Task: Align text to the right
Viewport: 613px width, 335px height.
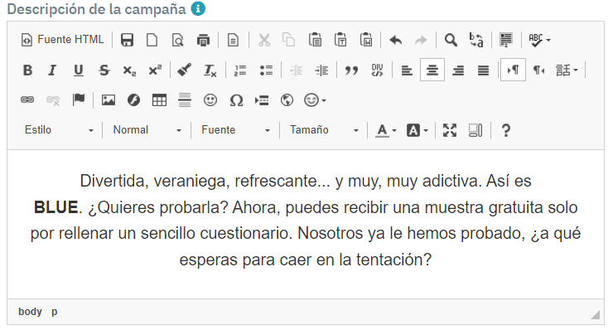Action: [x=458, y=70]
